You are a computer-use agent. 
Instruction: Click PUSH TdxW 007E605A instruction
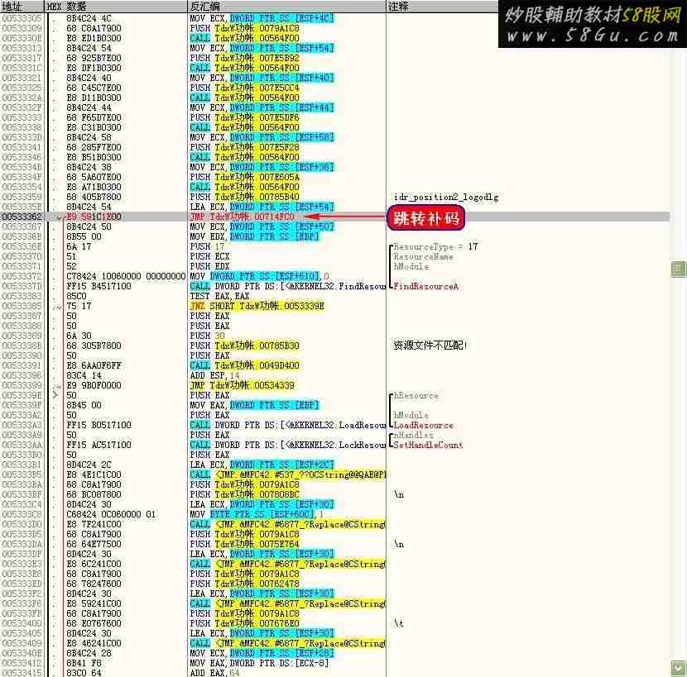[x=244, y=177]
